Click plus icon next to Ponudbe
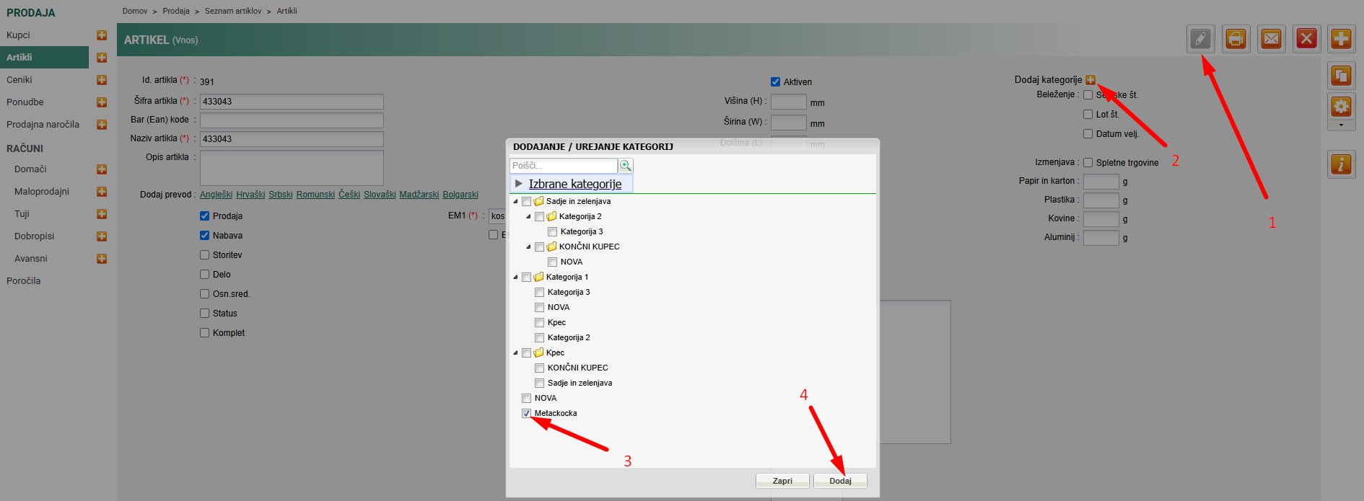 pyautogui.click(x=102, y=102)
